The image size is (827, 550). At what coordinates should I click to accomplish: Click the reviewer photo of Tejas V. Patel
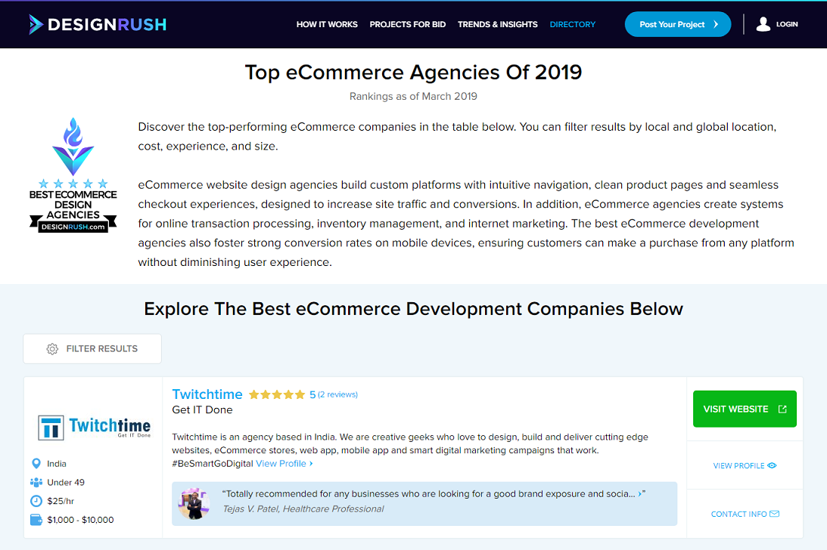194,504
